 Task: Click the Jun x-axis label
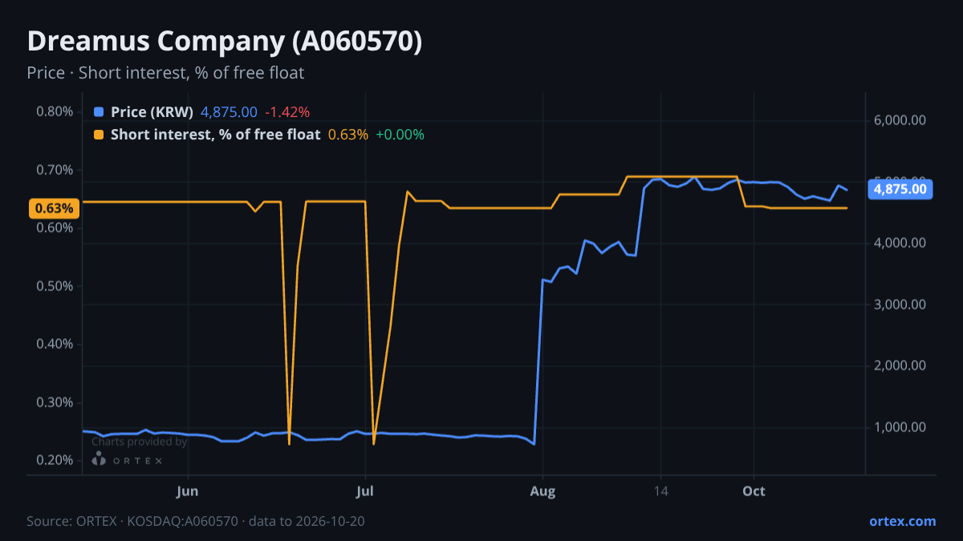click(x=188, y=491)
